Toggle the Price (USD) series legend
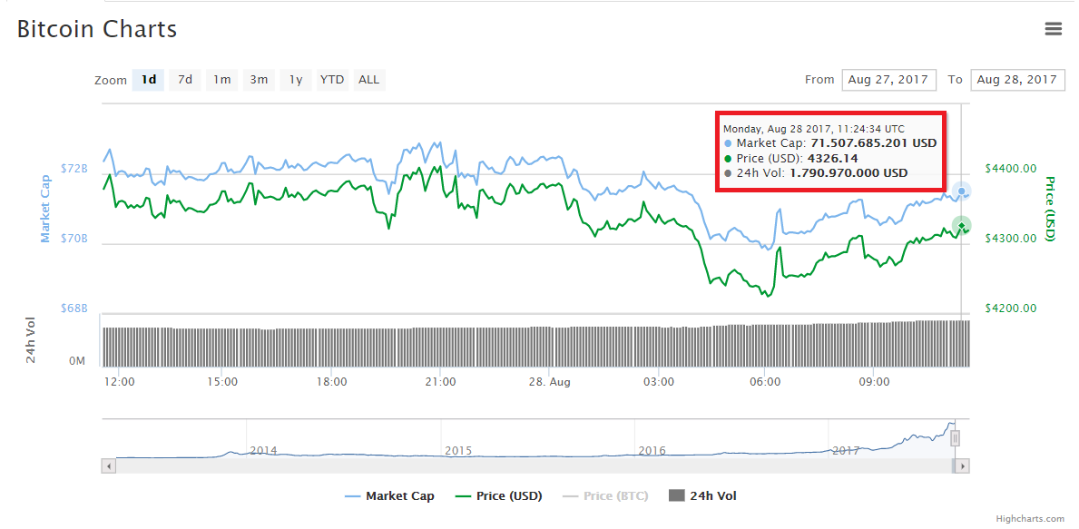Screen dimensions: 1079x529 coord(499,496)
